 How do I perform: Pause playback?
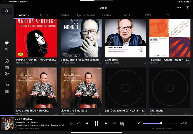[96, 123]
